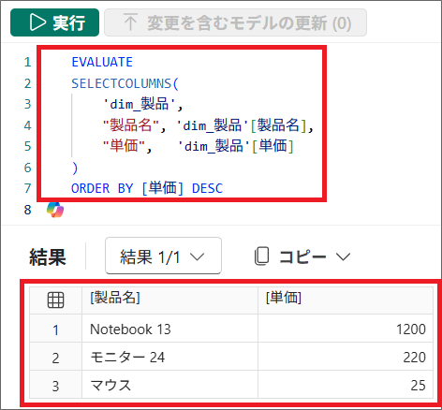This screenshot has height=410, width=442.
Task: Click the table grid icon in results header
Action: click(55, 300)
